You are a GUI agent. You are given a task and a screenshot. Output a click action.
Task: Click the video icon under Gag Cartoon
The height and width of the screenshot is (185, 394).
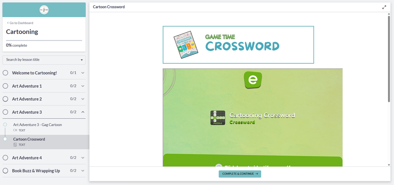coord(15,130)
